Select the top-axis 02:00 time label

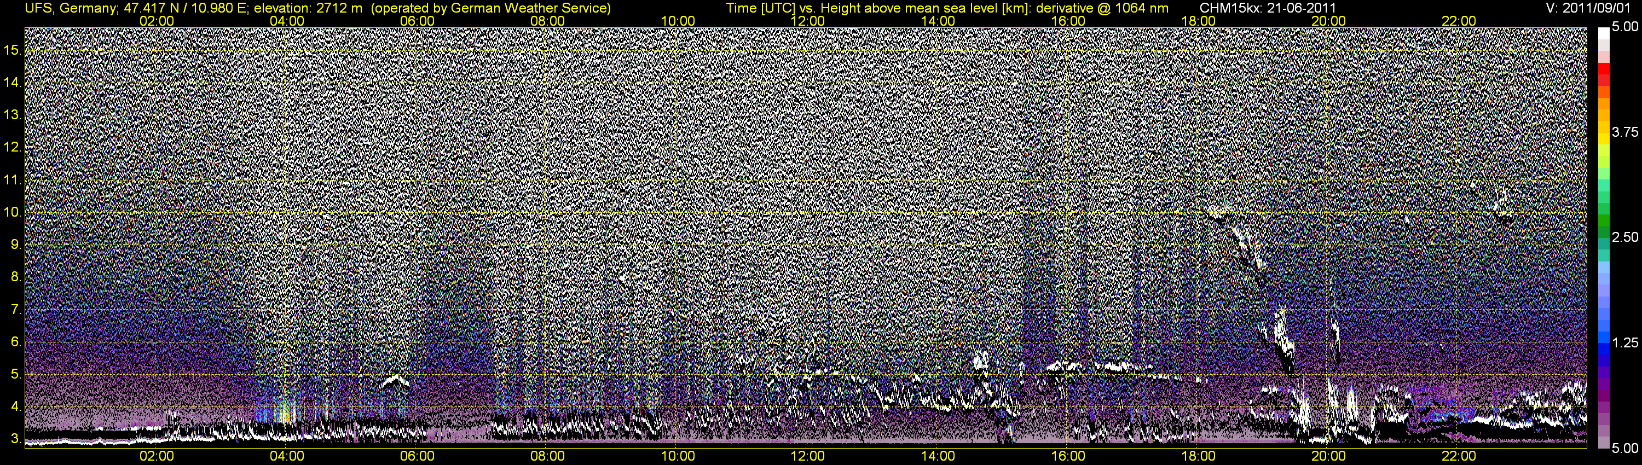[x=156, y=21]
